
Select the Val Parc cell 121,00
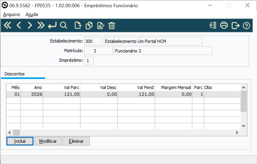pos(62,94)
